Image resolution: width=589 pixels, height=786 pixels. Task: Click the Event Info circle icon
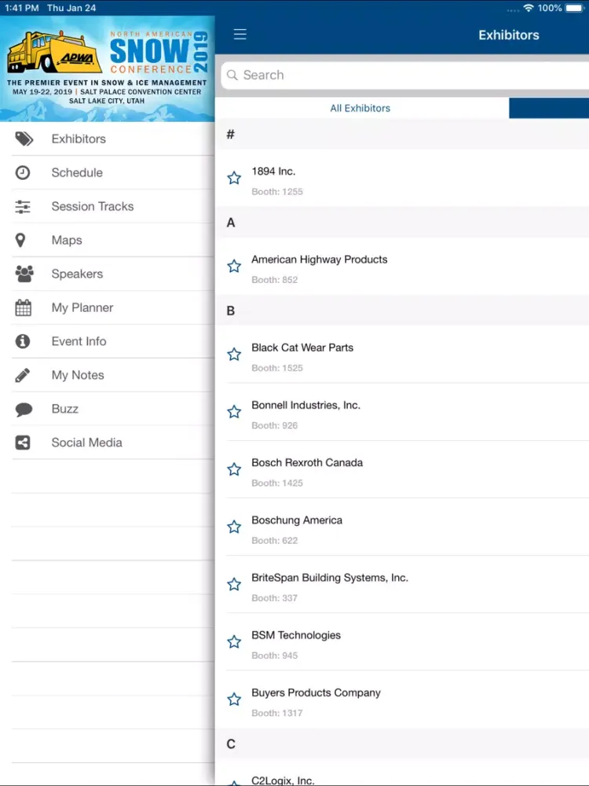coord(23,341)
